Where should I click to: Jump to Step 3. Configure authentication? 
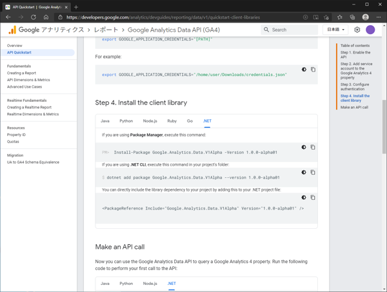pyautogui.click(x=355, y=87)
